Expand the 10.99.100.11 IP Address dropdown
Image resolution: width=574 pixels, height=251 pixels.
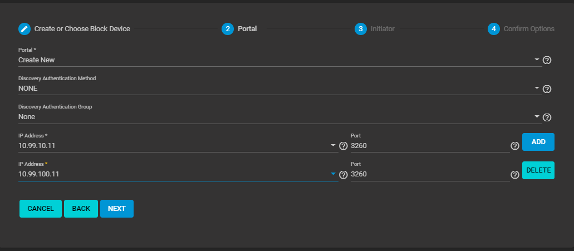tap(333, 174)
